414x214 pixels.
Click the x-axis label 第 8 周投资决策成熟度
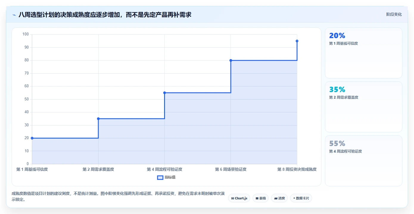[297, 169]
